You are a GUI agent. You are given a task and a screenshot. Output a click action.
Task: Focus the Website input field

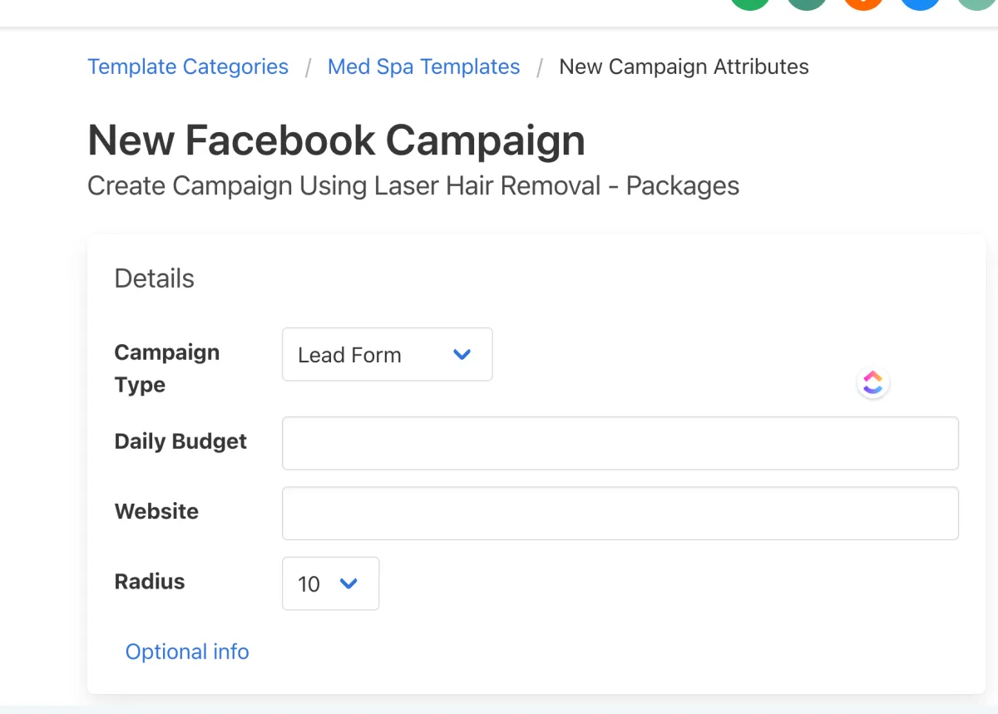click(620, 513)
